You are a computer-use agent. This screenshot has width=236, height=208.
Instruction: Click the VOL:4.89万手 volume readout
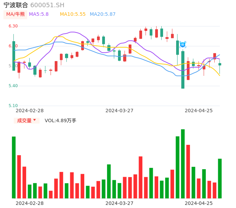pyautogui.click(x=61, y=120)
